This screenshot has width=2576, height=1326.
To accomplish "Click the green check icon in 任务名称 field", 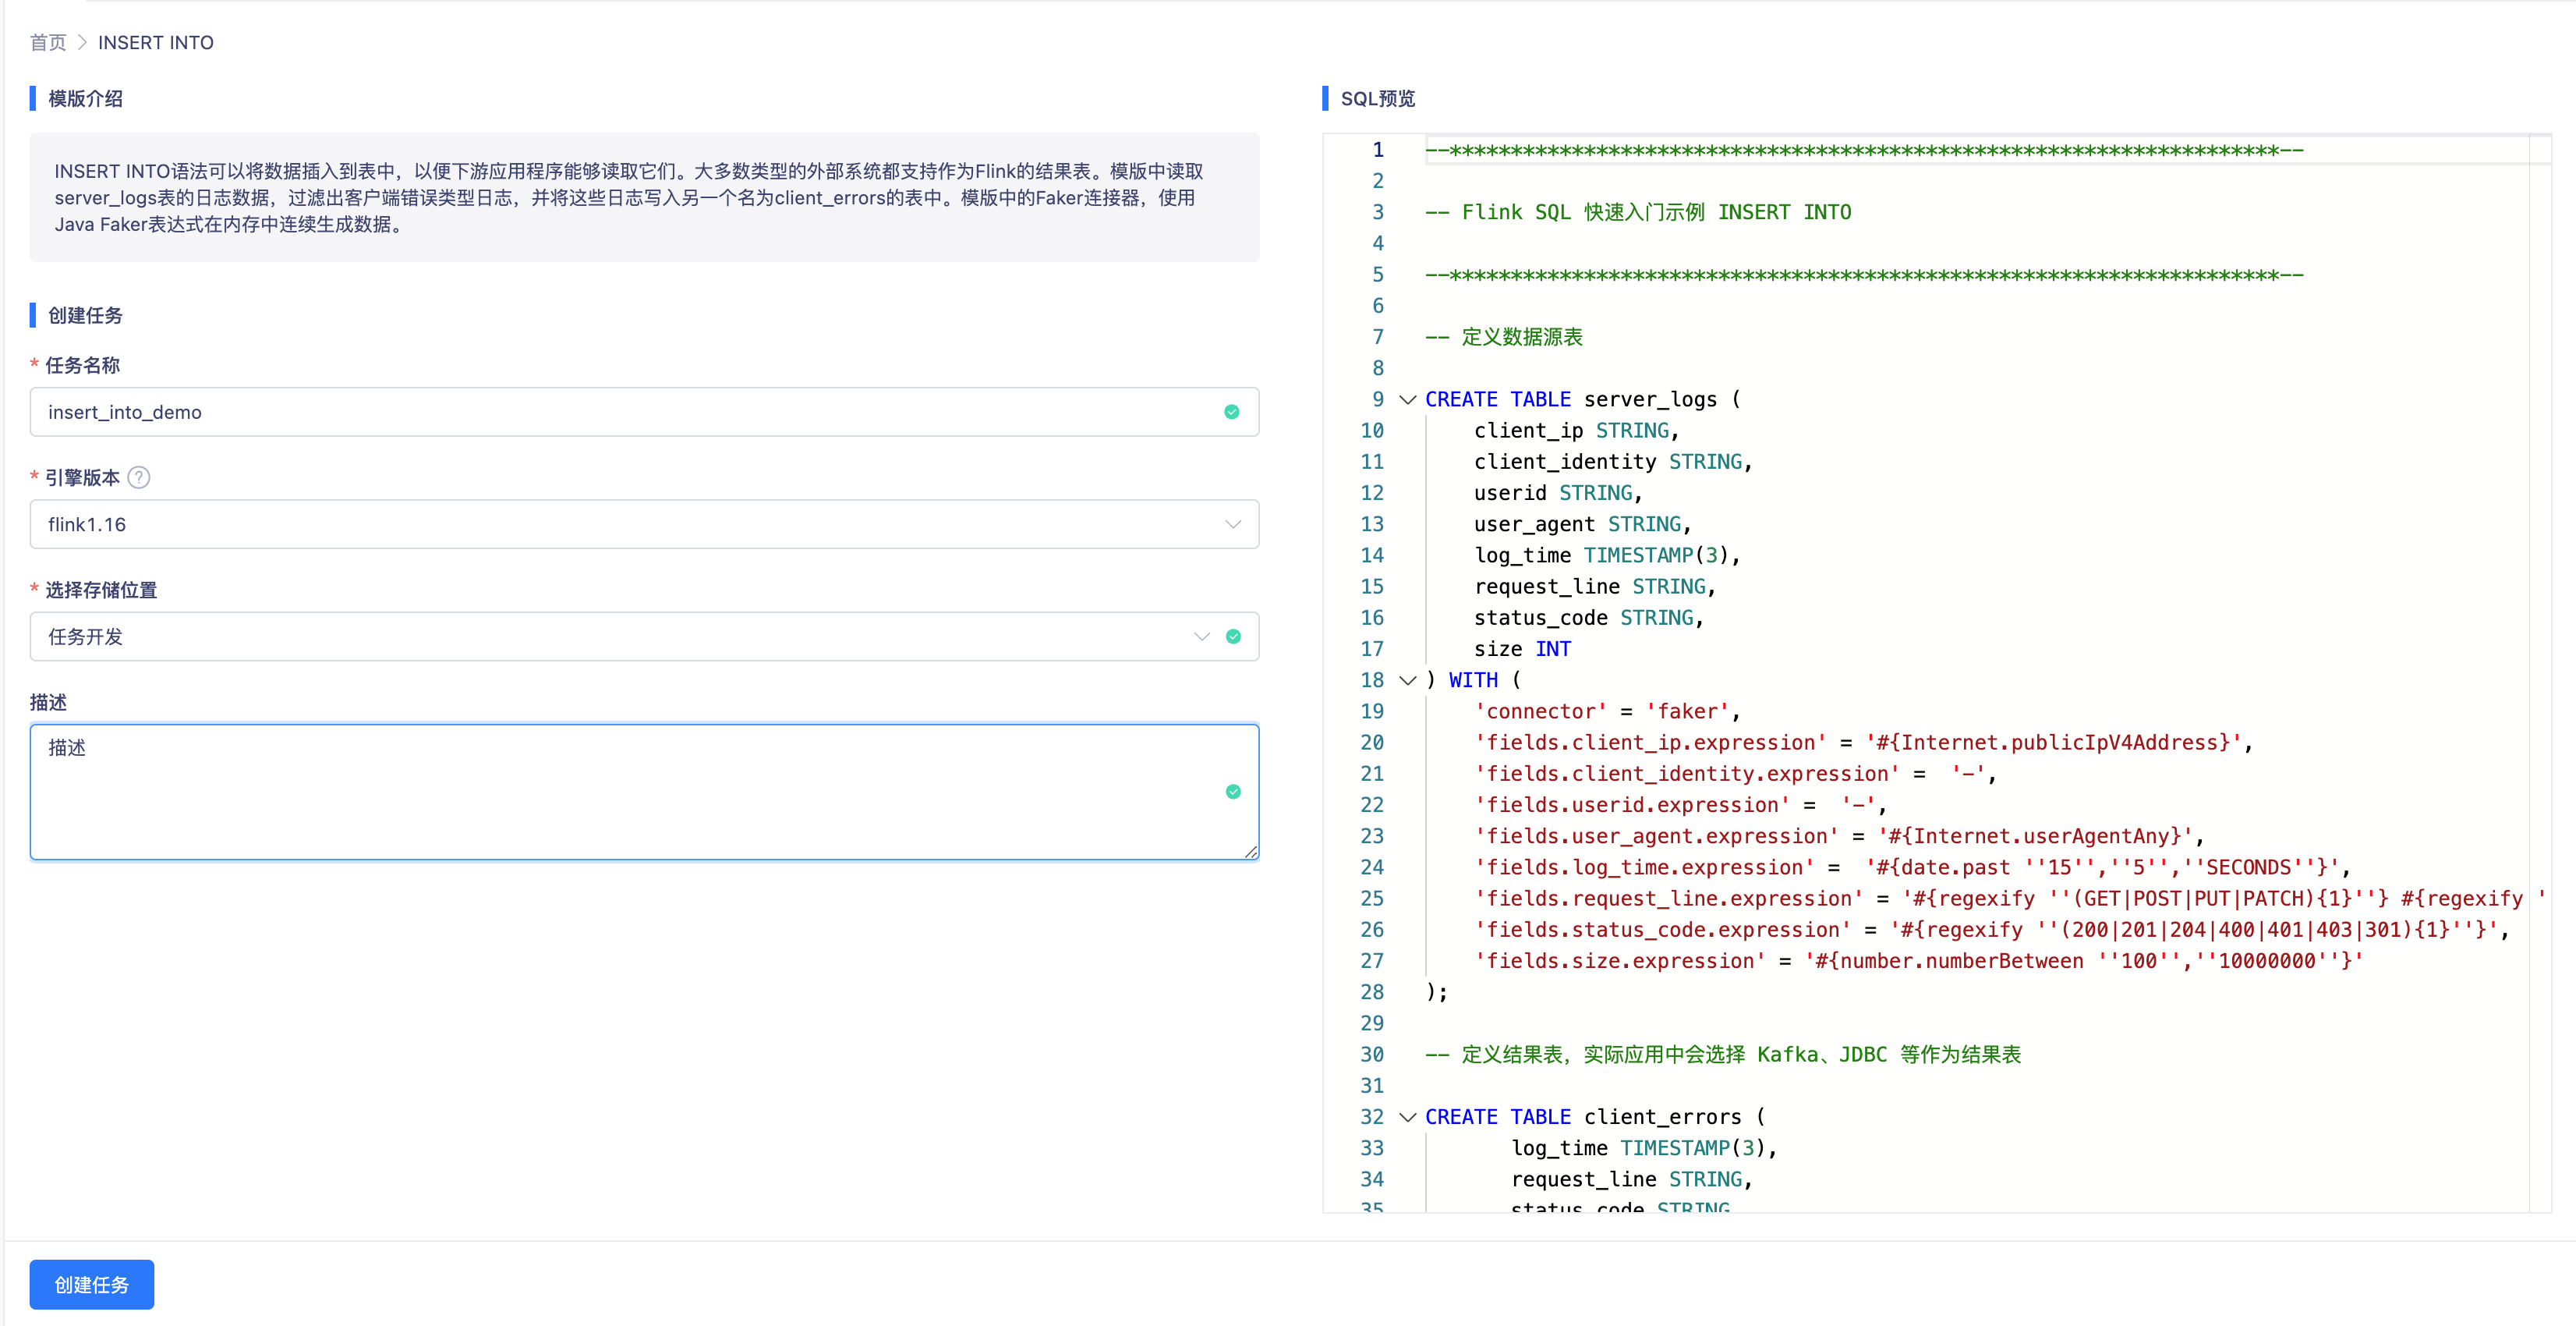I will [1232, 413].
